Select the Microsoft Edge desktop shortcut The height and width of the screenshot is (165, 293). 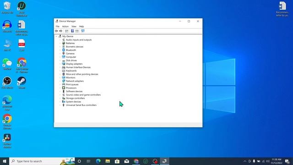[x=7, y=103]
